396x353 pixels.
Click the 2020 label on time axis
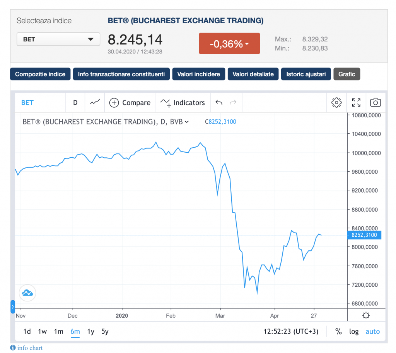click(x=122, y=316)
